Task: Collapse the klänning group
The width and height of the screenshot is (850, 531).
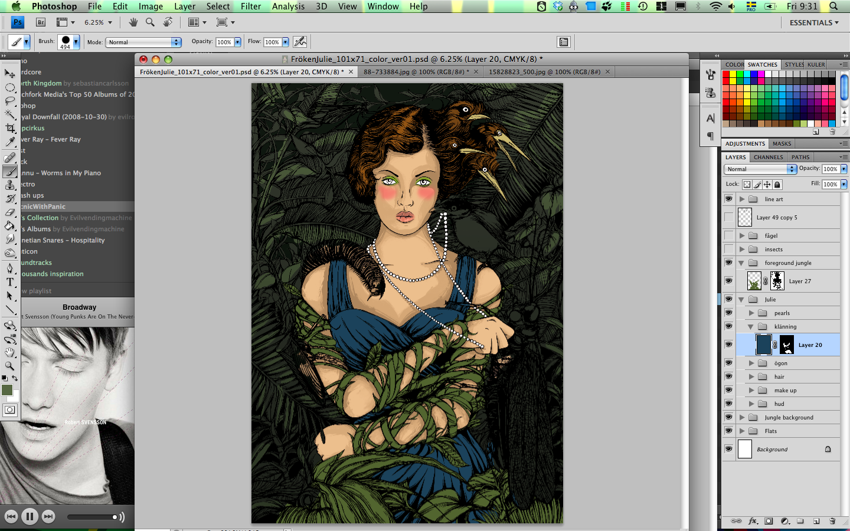Action: pyautogui.click(x=751, y=327)
